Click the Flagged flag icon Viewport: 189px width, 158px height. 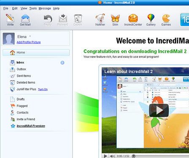tap(13, 106)
